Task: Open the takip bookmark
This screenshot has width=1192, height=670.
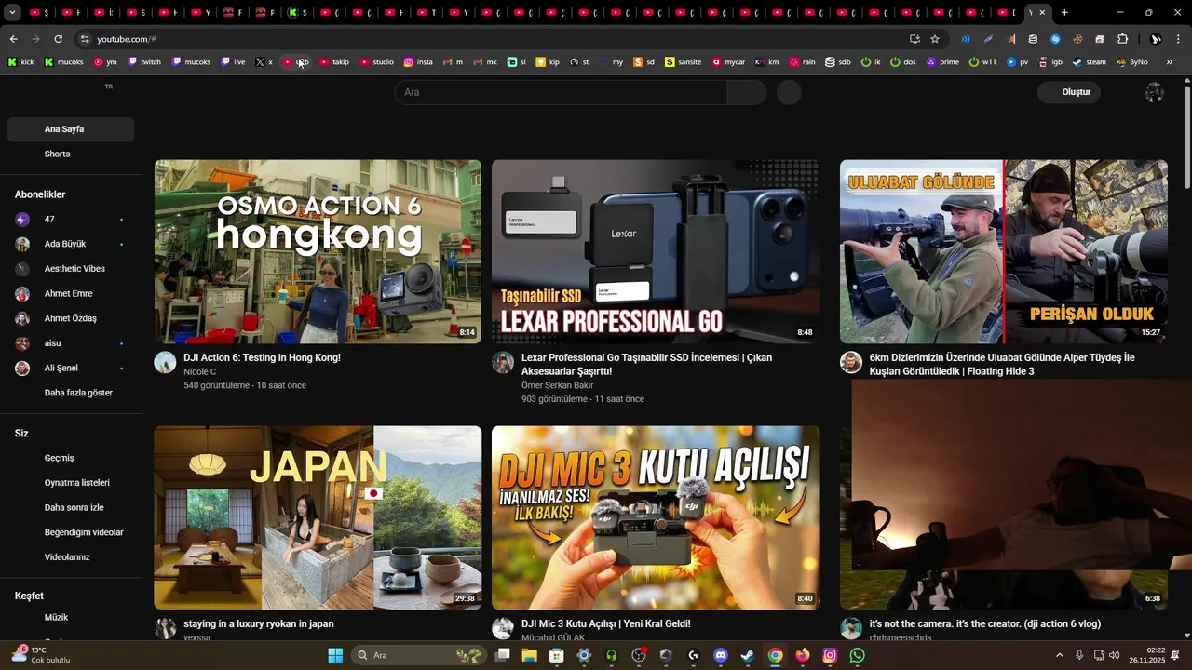Action: 334,62
